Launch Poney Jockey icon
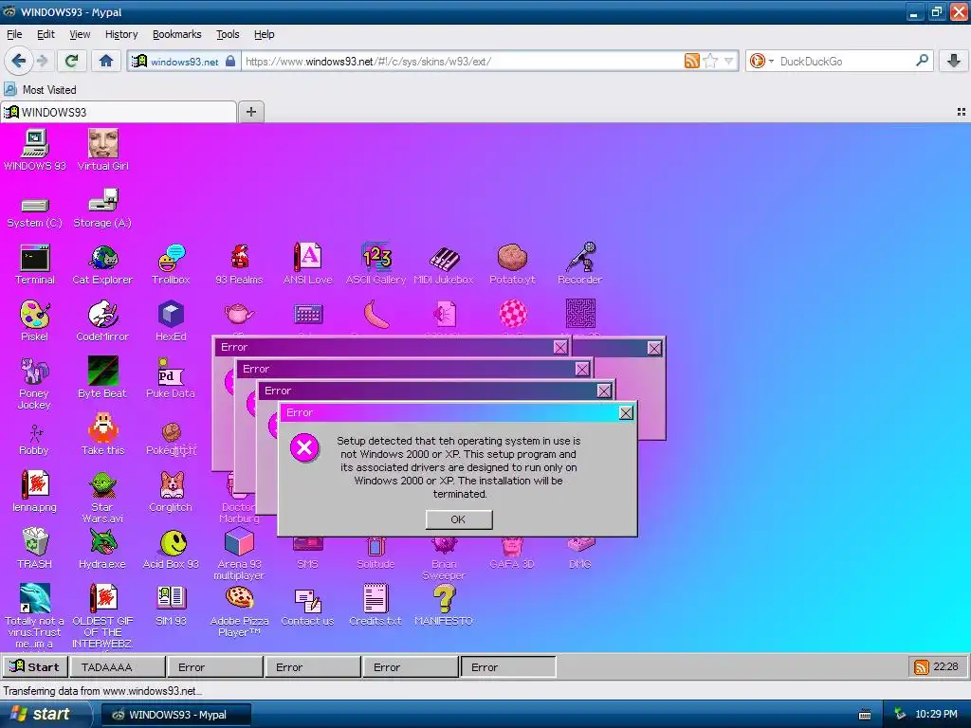The height and width of the screenshot is (728, 971). click(35, 383)
